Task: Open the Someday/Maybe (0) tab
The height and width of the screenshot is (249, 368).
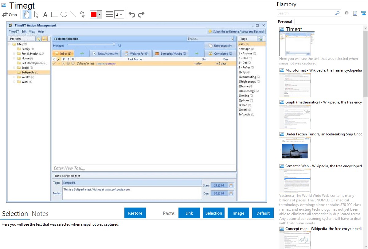Action: coord(170,53)
